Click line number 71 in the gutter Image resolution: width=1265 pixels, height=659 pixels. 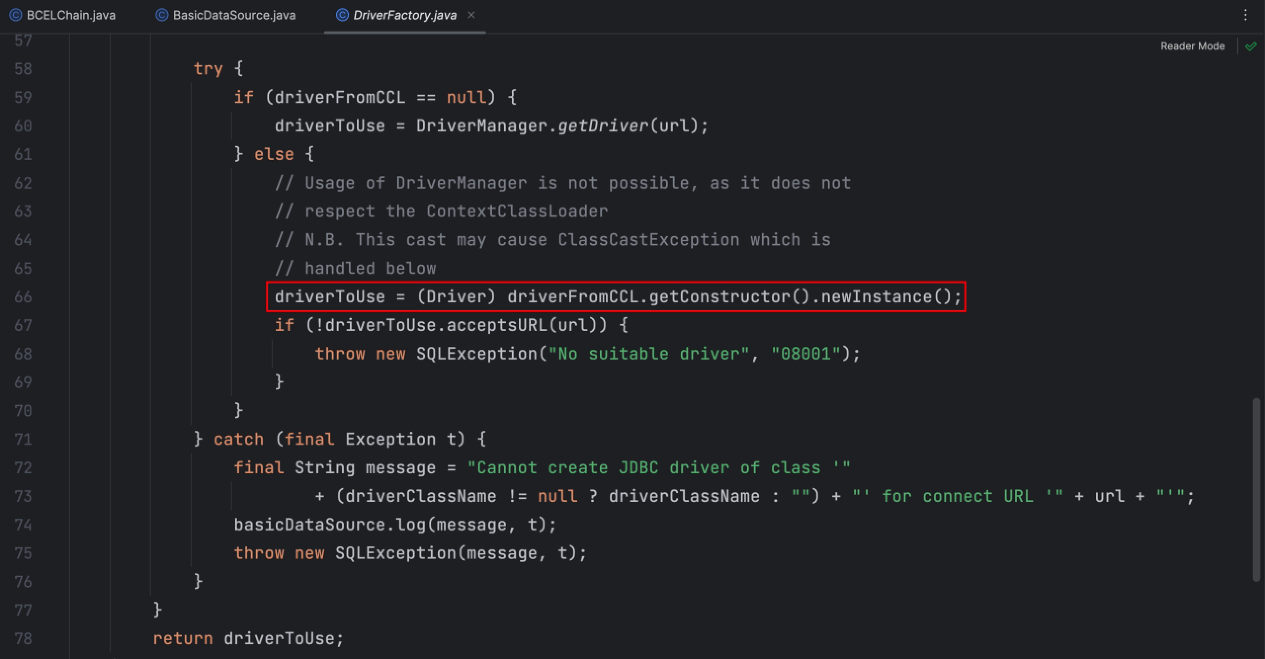coord(23,439)
